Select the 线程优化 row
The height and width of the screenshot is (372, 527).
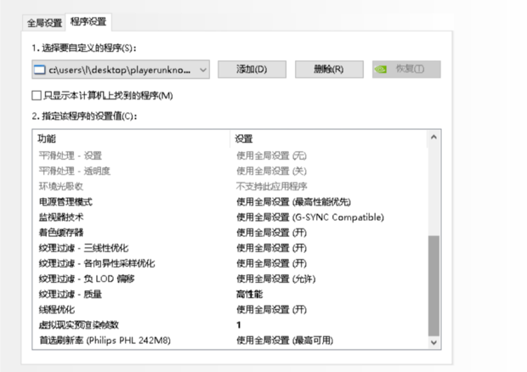pos(230,309)
